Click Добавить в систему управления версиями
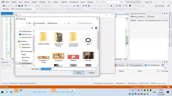Screen dimensions: 172x96 click(148, 87)
